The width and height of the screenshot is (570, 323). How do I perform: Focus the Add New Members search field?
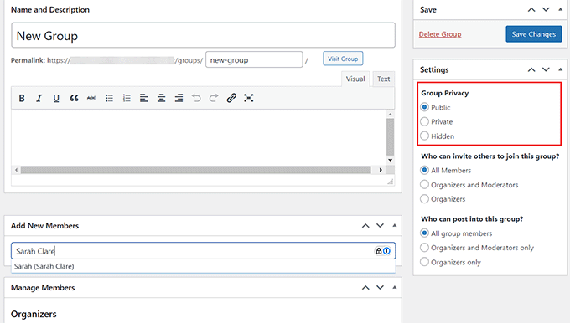coord(203,251)
